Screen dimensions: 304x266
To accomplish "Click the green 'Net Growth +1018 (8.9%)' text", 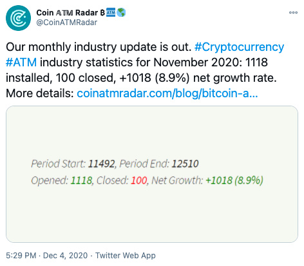I will 234,180.
